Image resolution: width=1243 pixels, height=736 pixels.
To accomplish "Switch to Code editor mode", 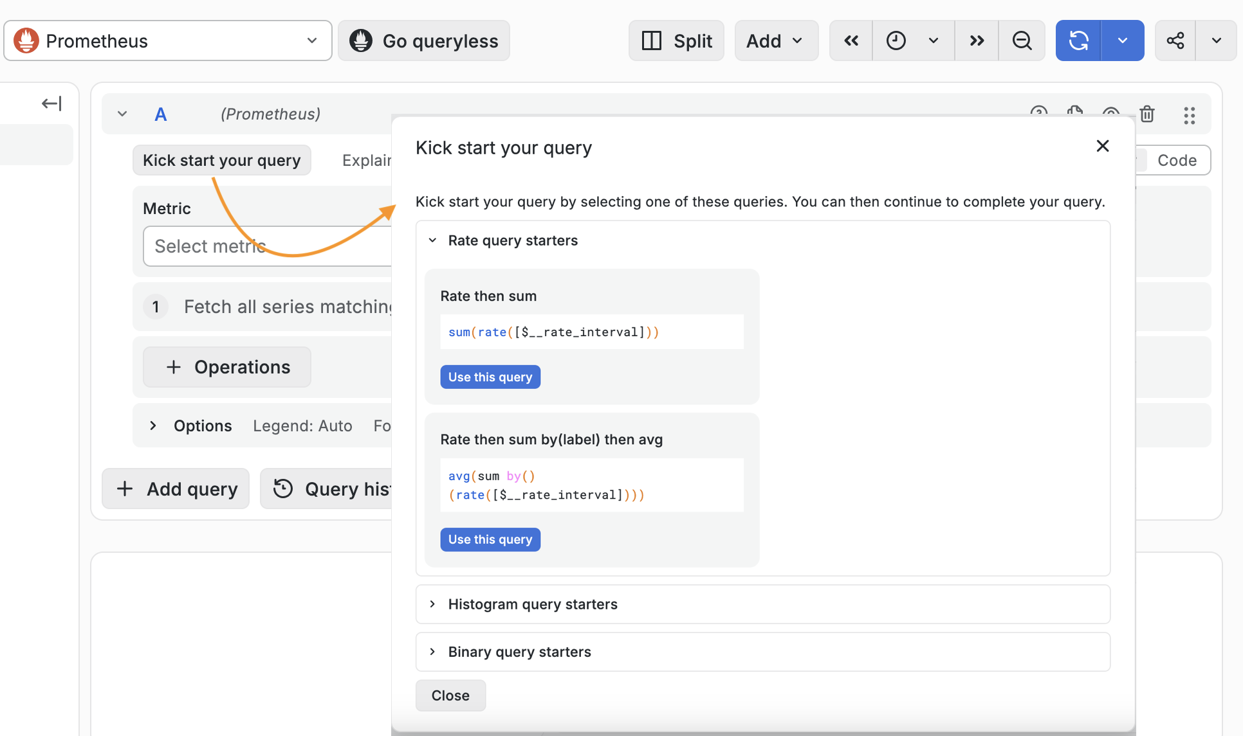I will (1177, 160).
